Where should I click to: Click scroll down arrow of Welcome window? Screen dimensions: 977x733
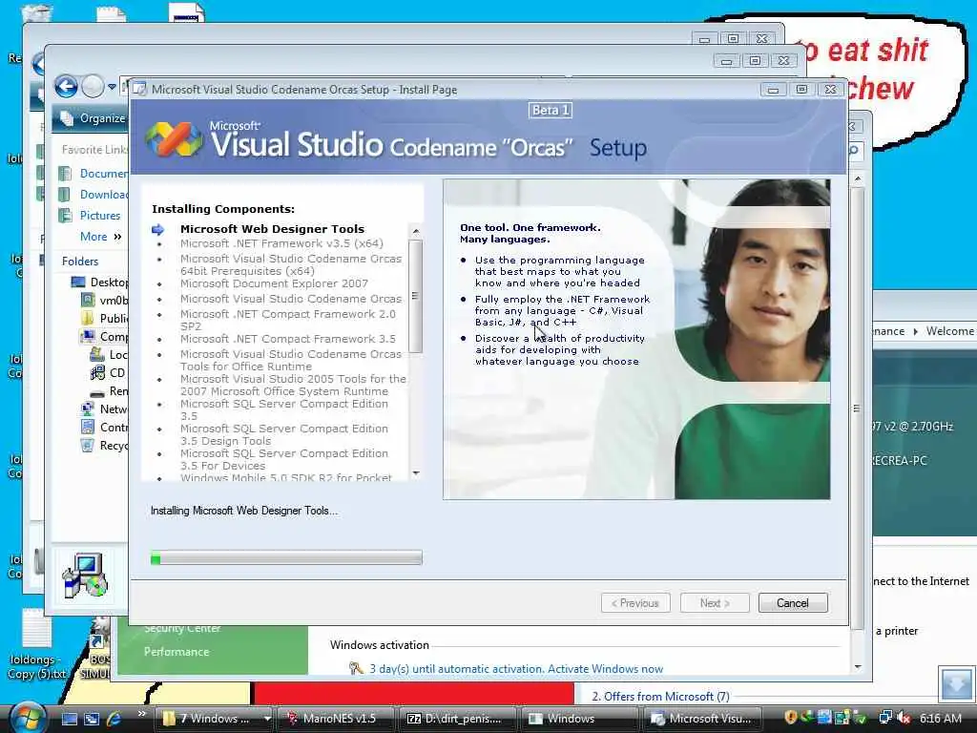coord(858,666)
